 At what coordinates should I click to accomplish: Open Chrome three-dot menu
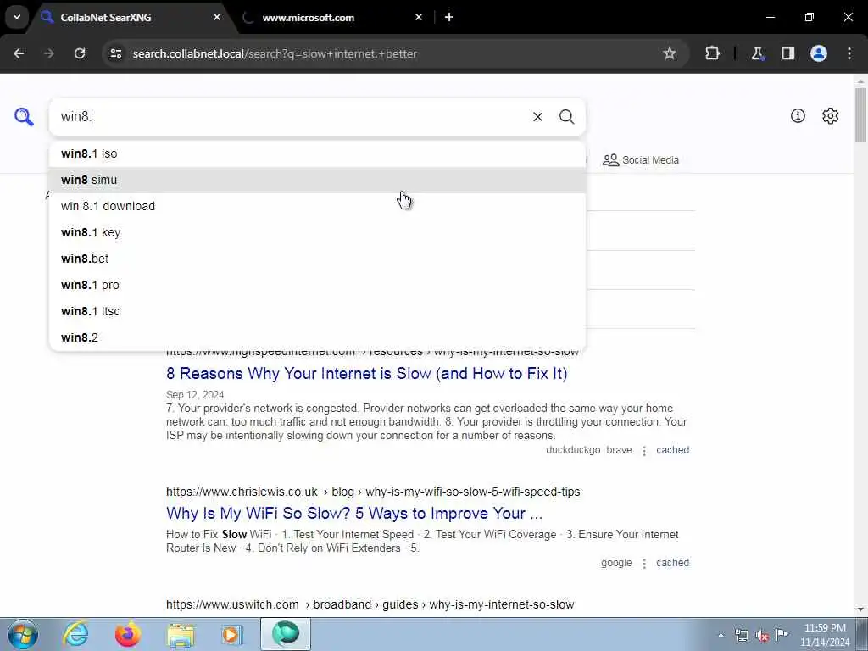point(849,53)
